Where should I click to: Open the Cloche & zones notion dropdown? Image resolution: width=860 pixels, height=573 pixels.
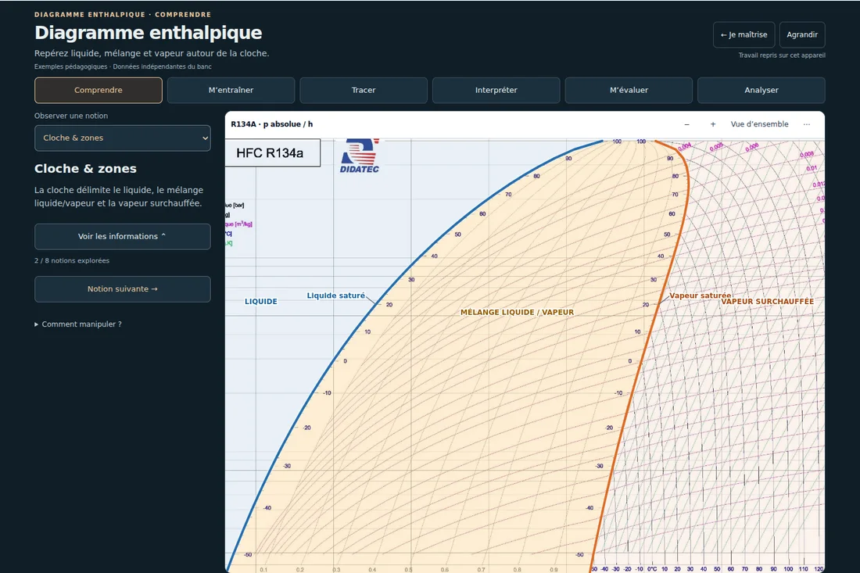(122, 138)
